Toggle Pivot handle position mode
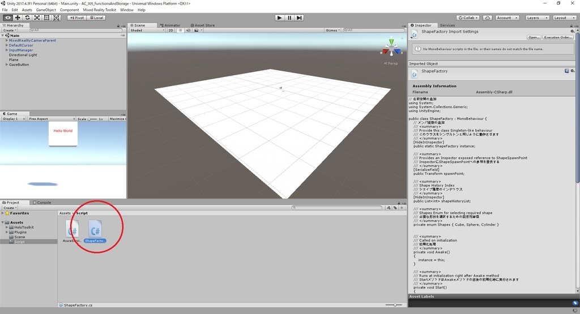 76,18
